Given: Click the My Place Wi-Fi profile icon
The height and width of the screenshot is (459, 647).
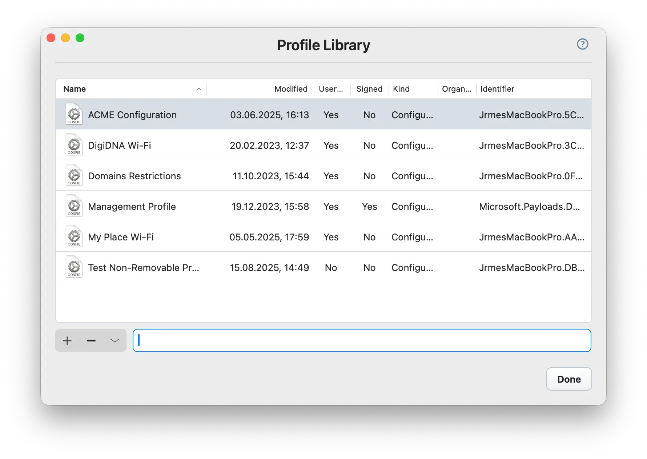Looking at the screenshot, I should 74,236.
